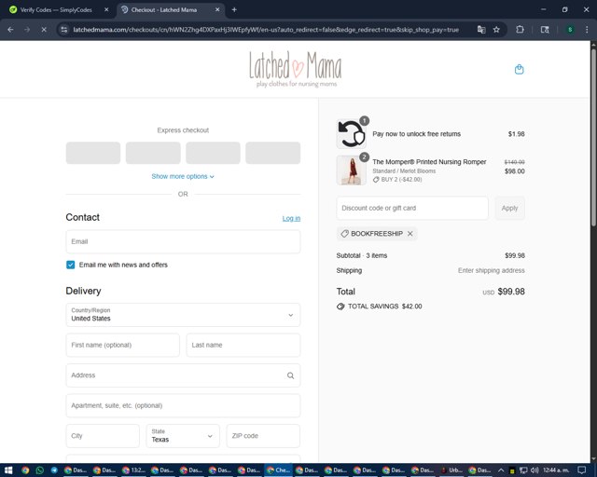
Task: Click the City input field
Action: (103, 435)
